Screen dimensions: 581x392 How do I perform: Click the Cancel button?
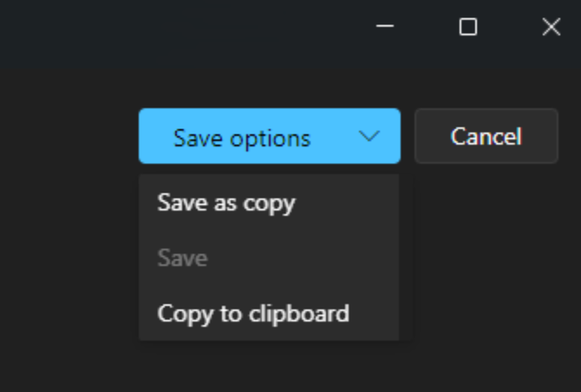pos(486,136)
